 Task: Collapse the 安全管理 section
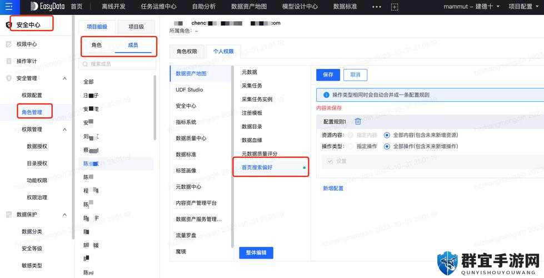coord(64,78)
